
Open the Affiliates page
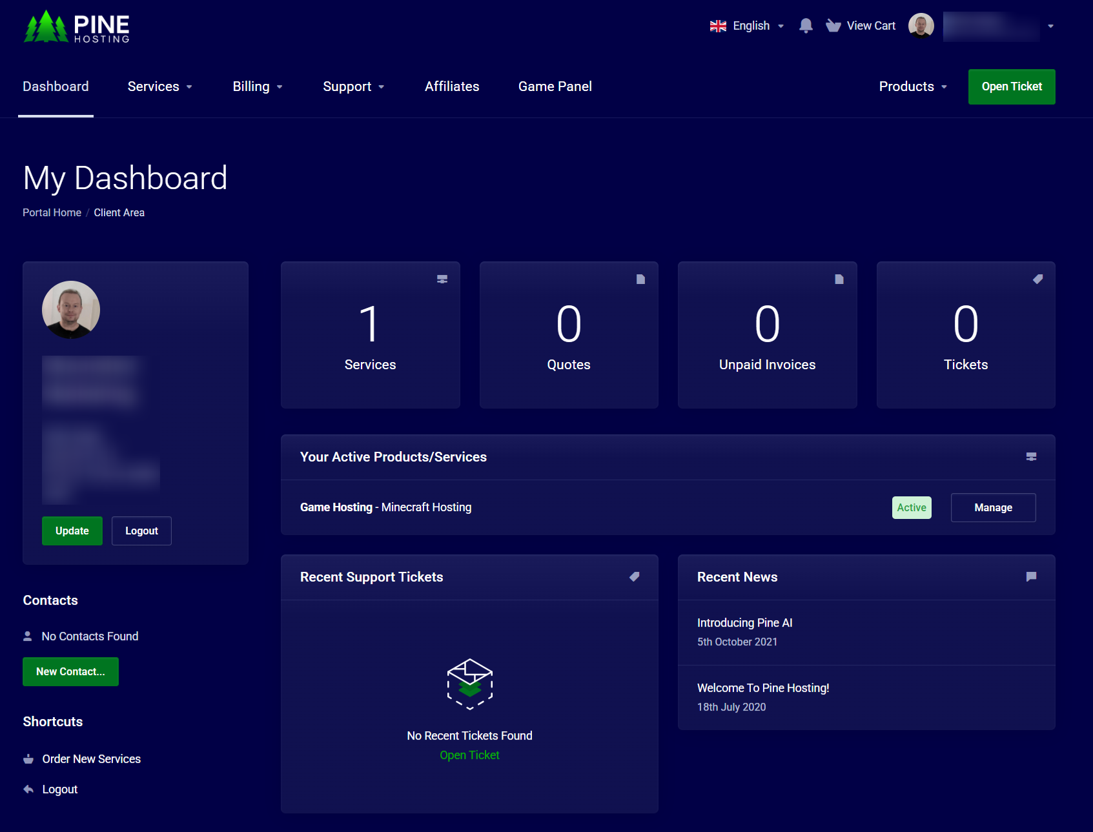(452, 86)
